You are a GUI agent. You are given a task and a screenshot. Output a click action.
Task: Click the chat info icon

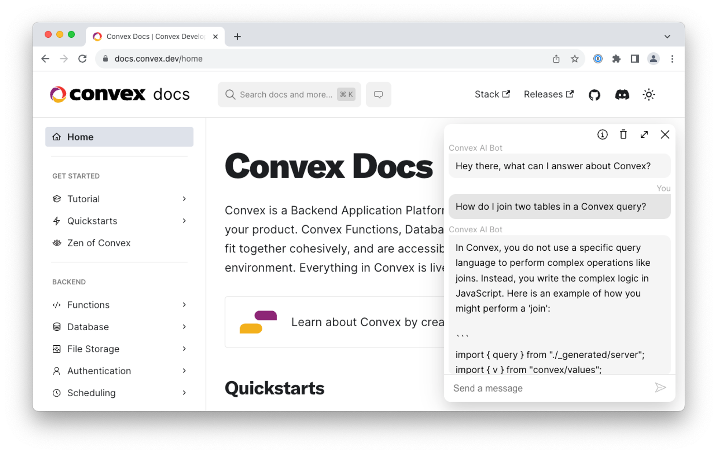(602, 134)
